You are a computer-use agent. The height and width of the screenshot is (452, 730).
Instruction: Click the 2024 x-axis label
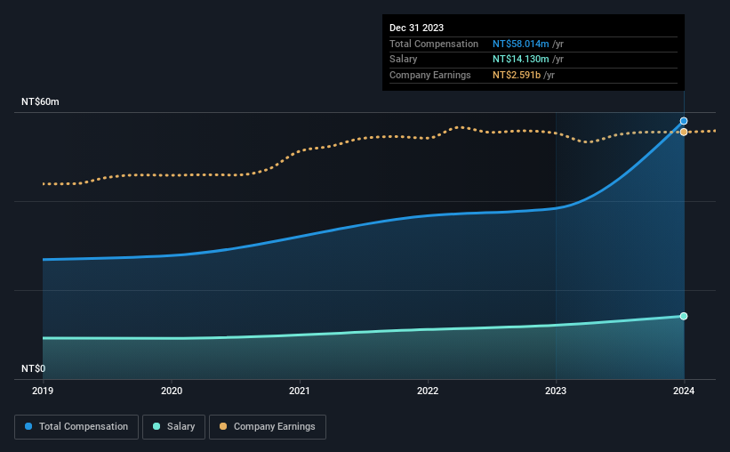click(x=684, y=391)
